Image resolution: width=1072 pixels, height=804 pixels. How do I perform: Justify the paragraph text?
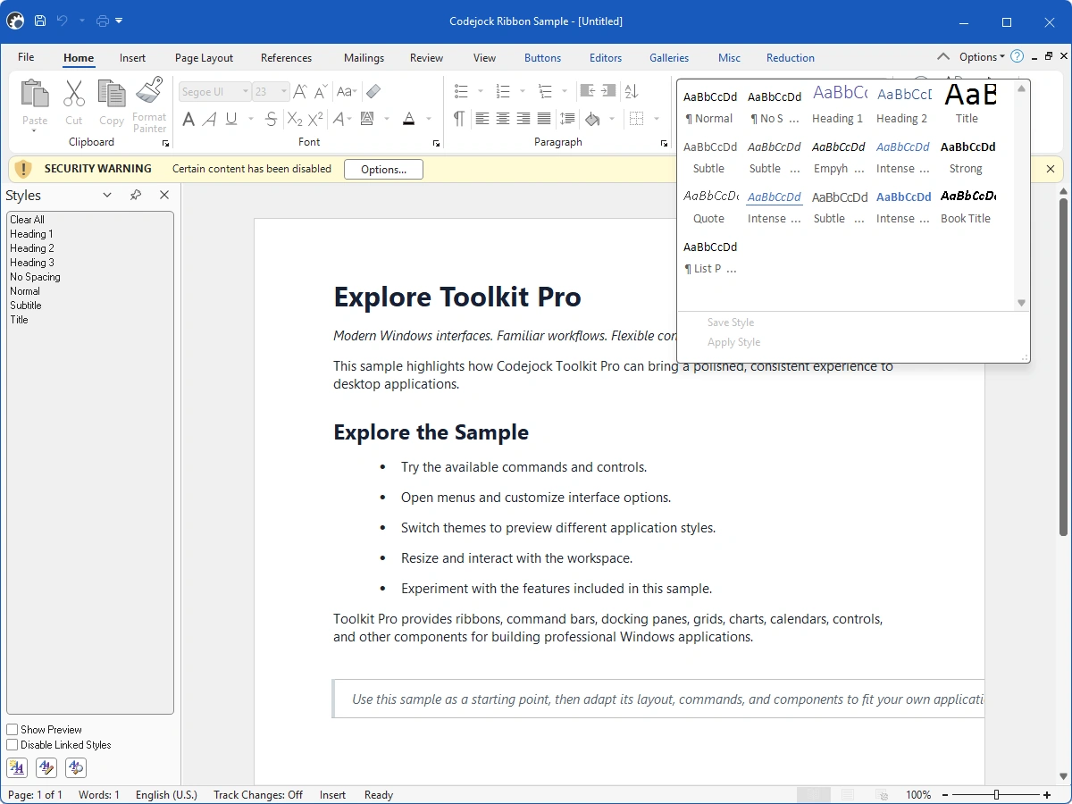pos(544,119)
